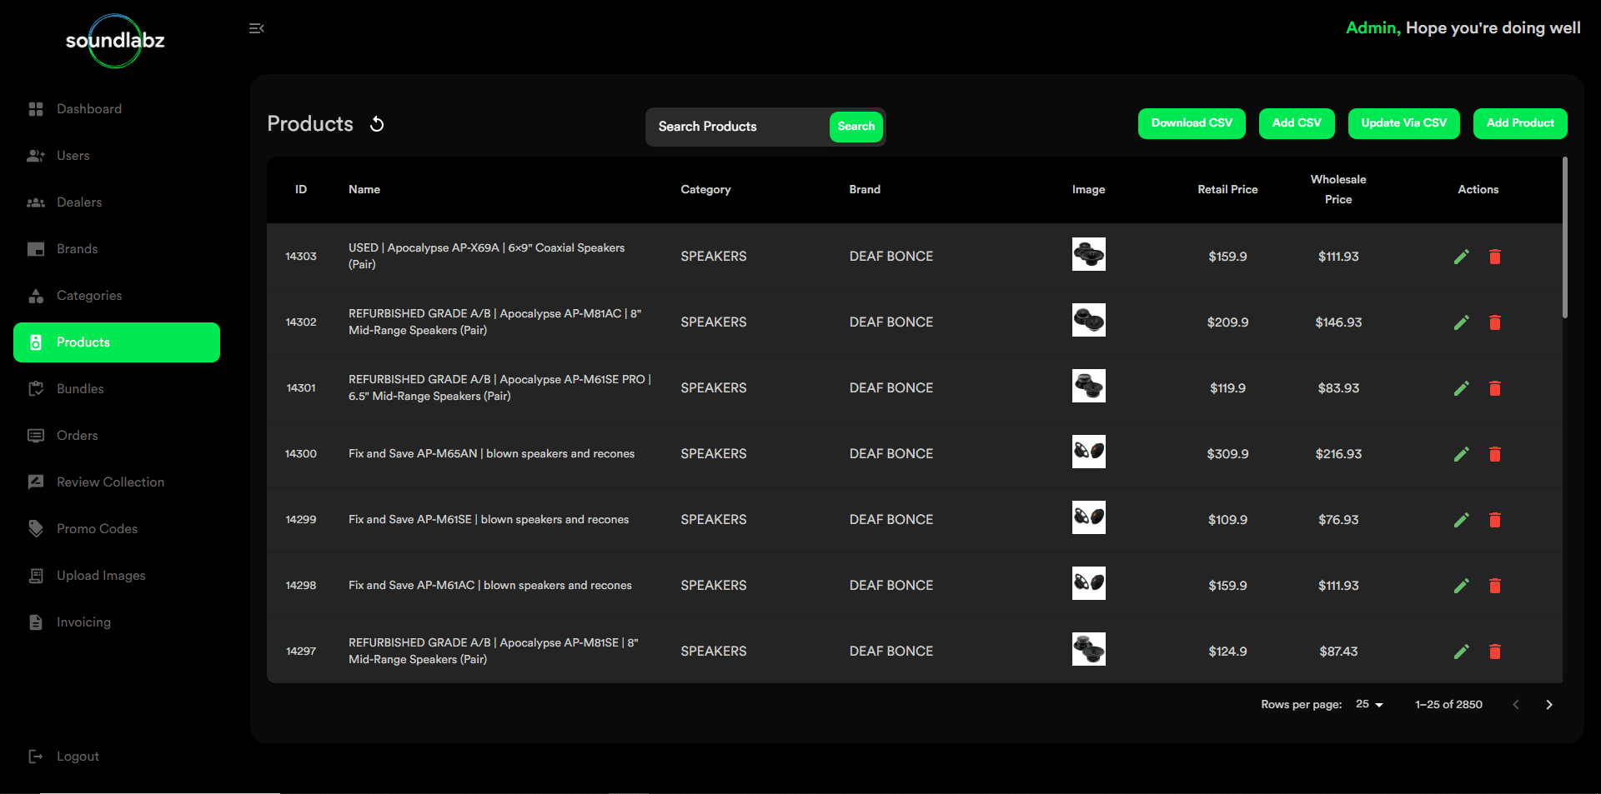Screen dimensions: 1601x794
Task: Delete product 14301 with the trash icon
Action: click(1495, 388)
